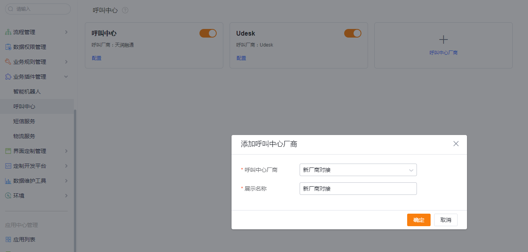
Task: Click the 流程管理 workflow icon
Action: coord(8,32)
